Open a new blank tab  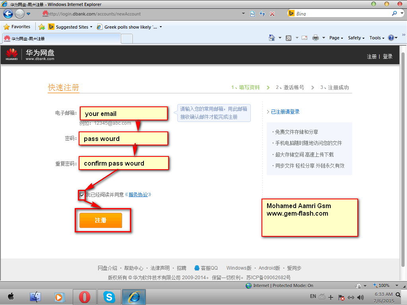click(x=127, y=39)
